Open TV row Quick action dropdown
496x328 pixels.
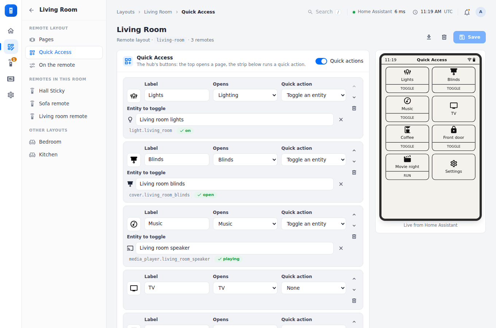314,288
